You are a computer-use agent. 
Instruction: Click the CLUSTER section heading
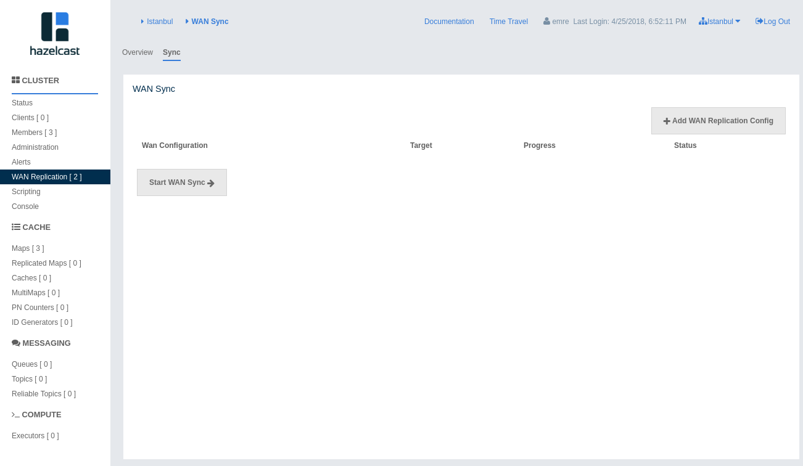(x=41, y=80)
